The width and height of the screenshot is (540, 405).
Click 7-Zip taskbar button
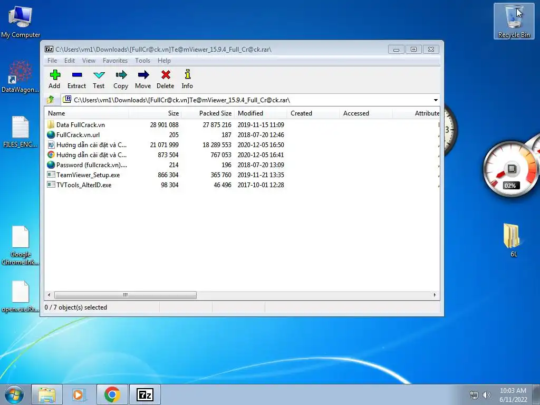coord(144,394)
